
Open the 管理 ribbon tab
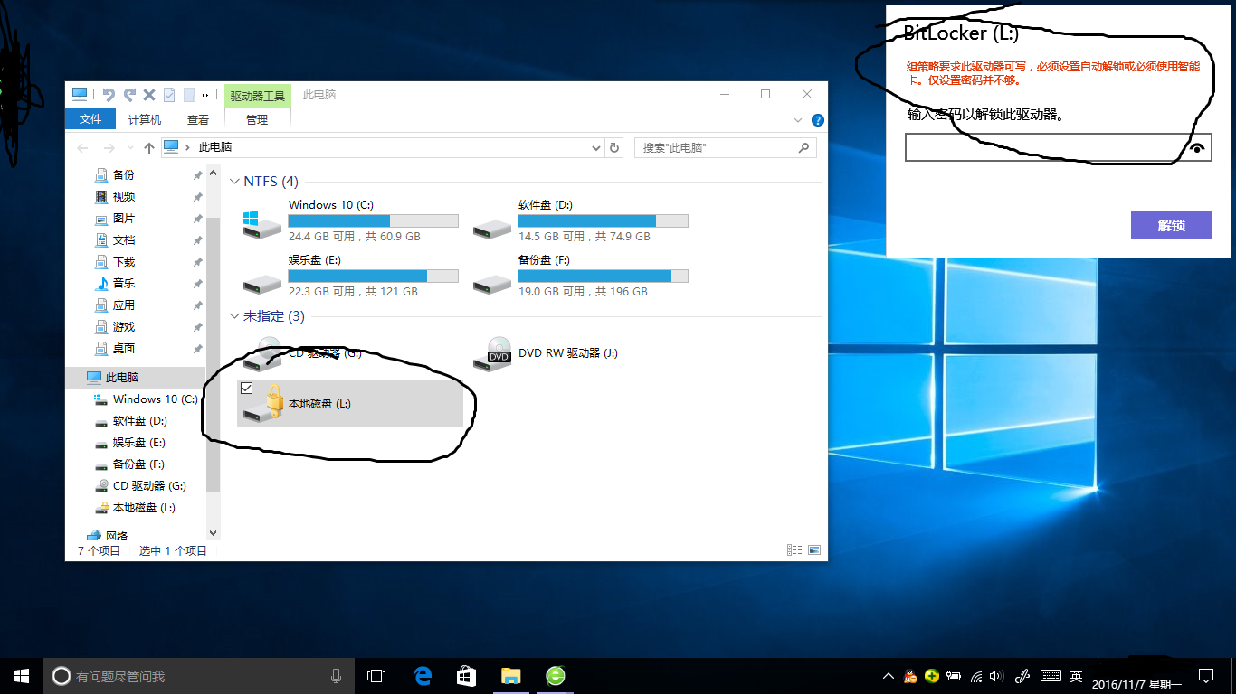257,119
